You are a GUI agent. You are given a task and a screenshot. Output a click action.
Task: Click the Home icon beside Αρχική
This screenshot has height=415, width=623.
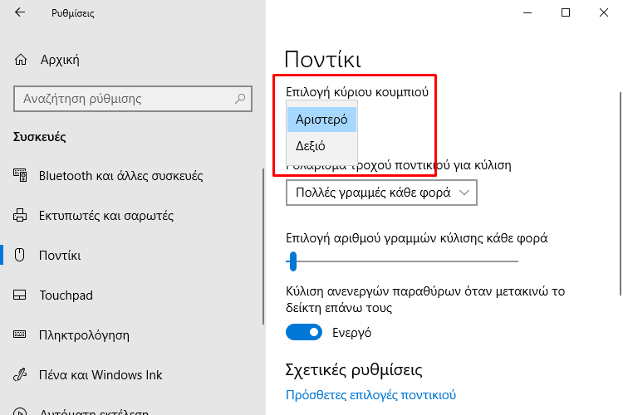tap(22, 59)
